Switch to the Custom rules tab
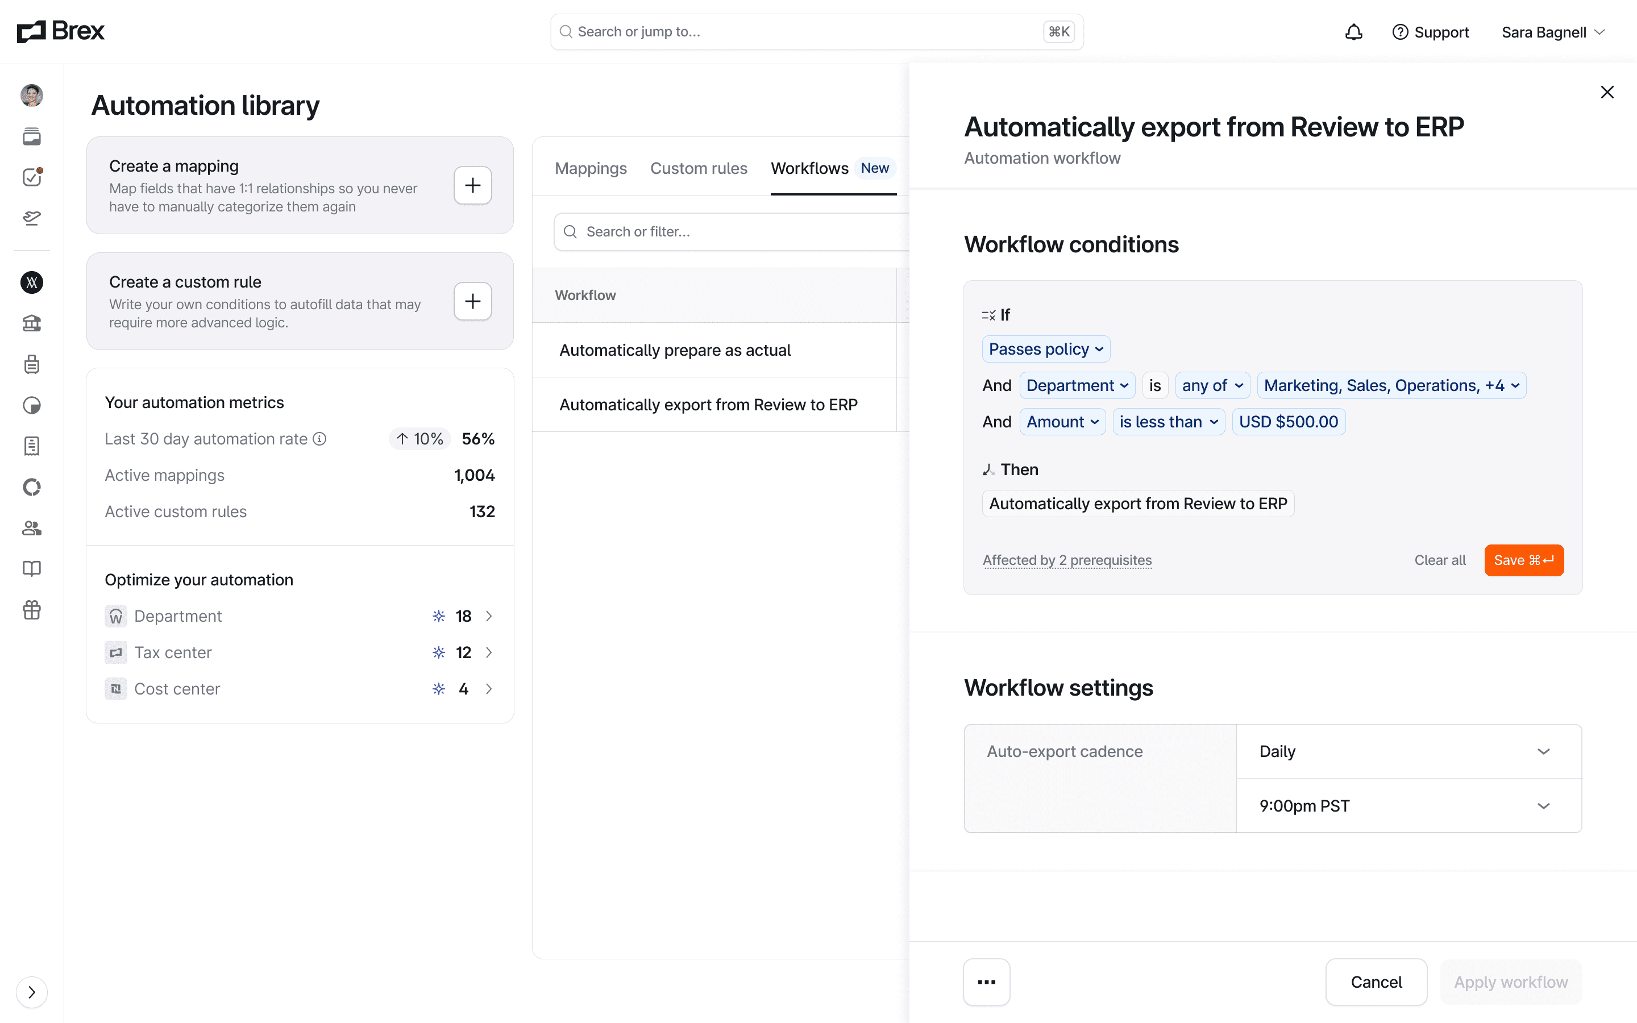Screen dimensions: 1637x1023 [699, 168]
